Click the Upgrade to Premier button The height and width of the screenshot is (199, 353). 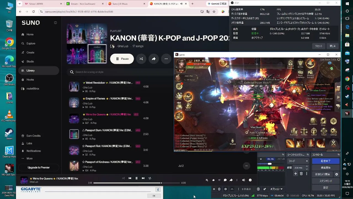coord(39,167)
